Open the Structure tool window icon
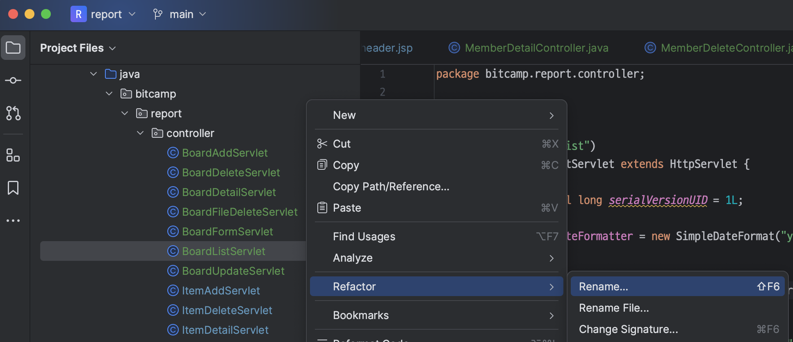 13,155
